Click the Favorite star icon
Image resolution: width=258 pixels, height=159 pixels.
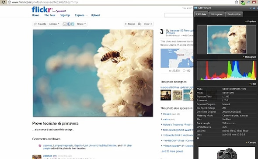coord(35,24)
